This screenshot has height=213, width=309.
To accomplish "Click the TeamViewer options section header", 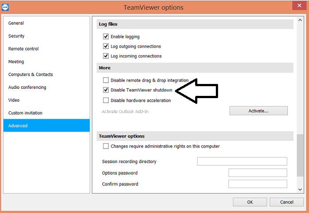I will tap(195, 136).
